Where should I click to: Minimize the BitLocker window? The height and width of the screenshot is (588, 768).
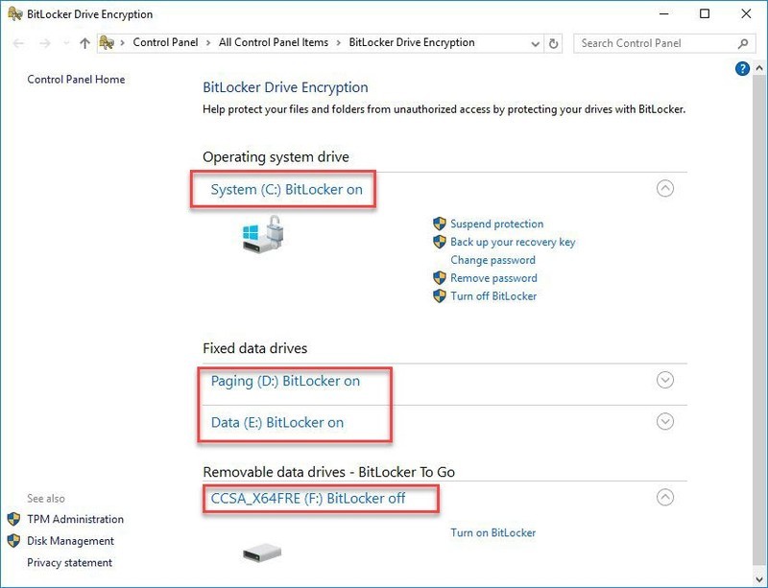point(664,13)
